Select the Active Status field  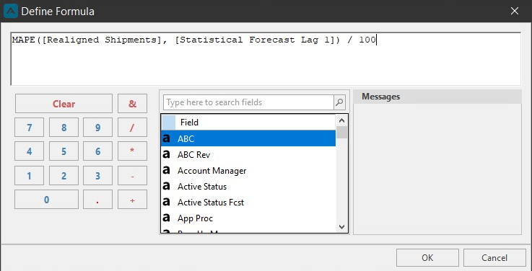click(x=248, y=187)
